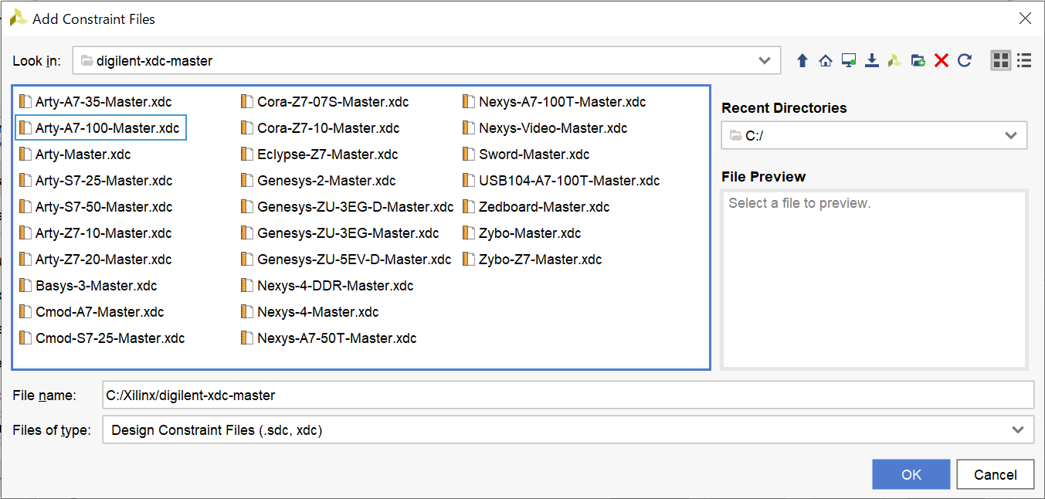Select Zybo-Z7-Master.xdc file
Viewport: 1045px width, 499px height.
click(x=532, y=260)
